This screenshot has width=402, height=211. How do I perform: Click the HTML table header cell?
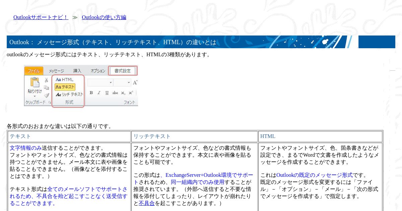click(320, 136)
